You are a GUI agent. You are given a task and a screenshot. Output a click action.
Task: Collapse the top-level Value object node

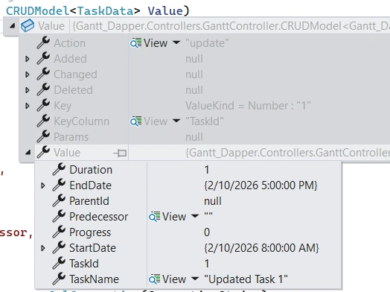(x=12, y=25)
